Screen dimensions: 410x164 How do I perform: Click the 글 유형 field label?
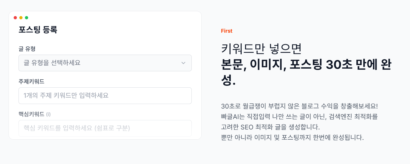[x=27, y=49]
